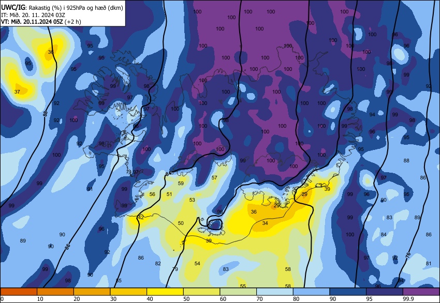The height and width of the screenshot is (303, 440).
Task: Click the humidity value '91' on the map
Action: pos(90,189)
